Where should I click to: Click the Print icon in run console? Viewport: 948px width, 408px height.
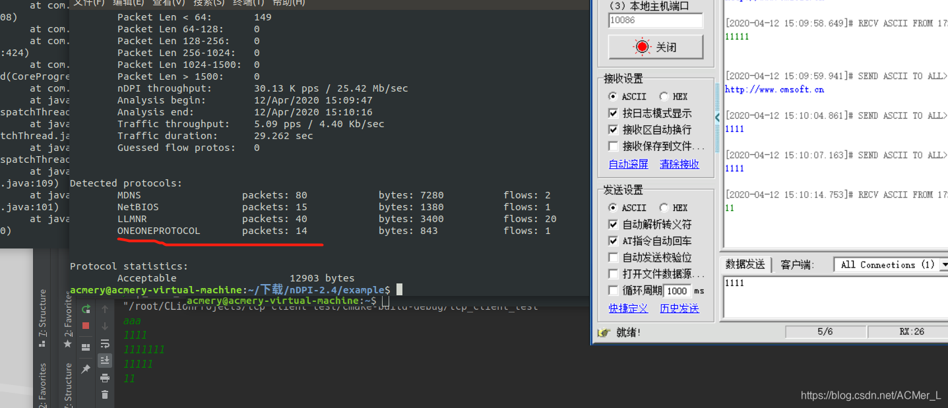coord(105,378)
